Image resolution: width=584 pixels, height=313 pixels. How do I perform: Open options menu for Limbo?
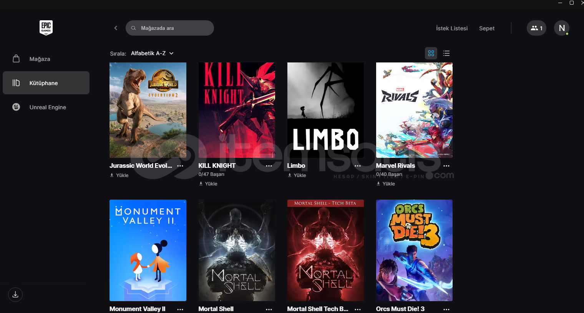358,166
